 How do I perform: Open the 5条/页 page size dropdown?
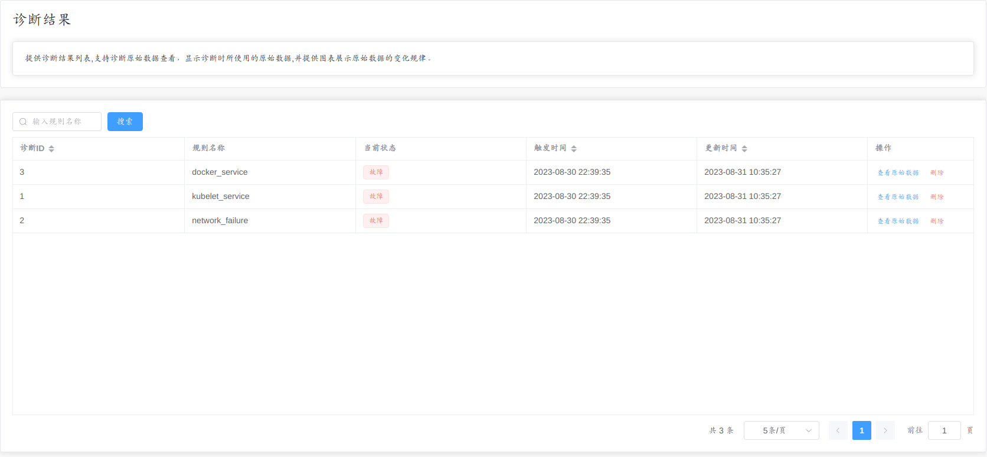781,430
